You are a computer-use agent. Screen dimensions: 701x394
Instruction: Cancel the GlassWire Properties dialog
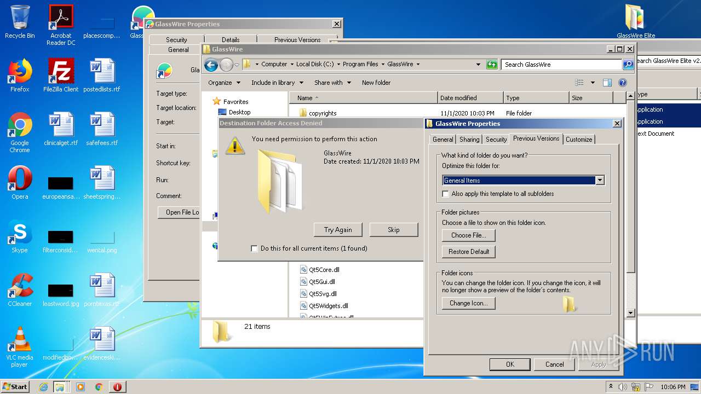tap(554, 364)
